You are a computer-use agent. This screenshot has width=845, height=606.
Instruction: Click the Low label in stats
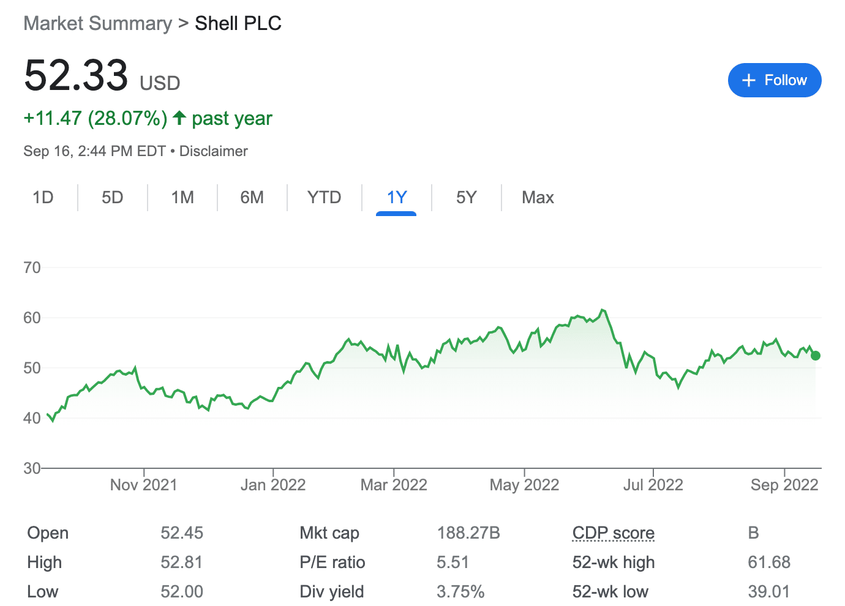pos(43,592)
